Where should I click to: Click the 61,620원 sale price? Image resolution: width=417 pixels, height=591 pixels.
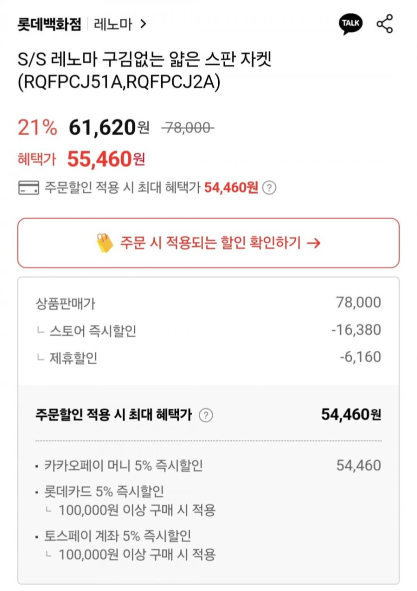[108, 128]
